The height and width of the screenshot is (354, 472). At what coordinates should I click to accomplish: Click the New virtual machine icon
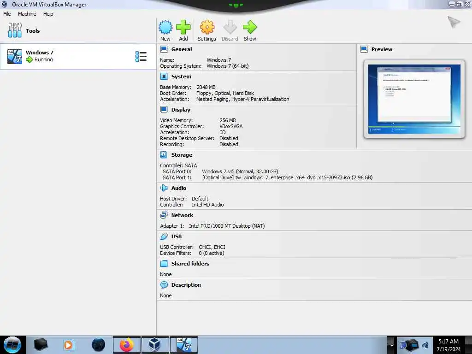pyautogui.click(x=165, y=27)
